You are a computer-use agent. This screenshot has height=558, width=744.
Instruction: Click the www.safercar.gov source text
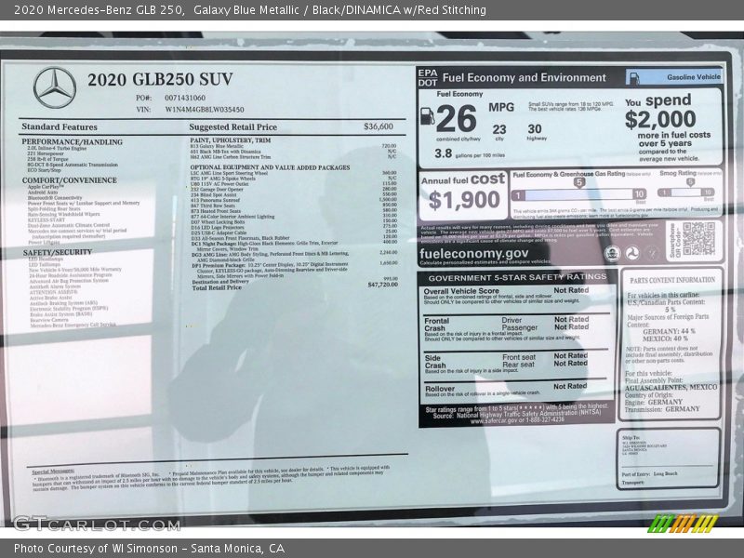tap(517, 420)
